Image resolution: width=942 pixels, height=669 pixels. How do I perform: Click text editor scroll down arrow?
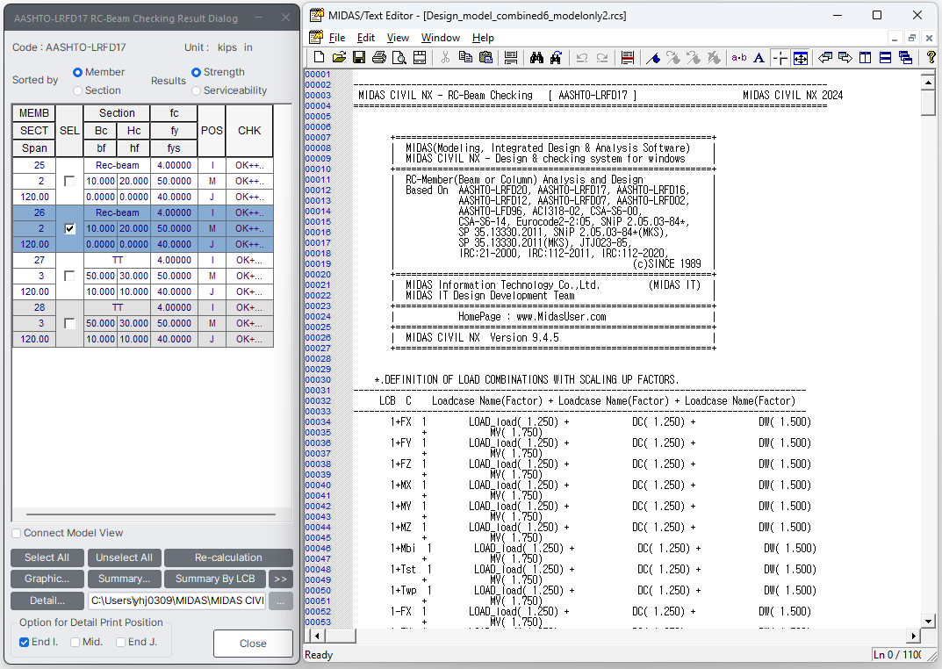[928, 622]
